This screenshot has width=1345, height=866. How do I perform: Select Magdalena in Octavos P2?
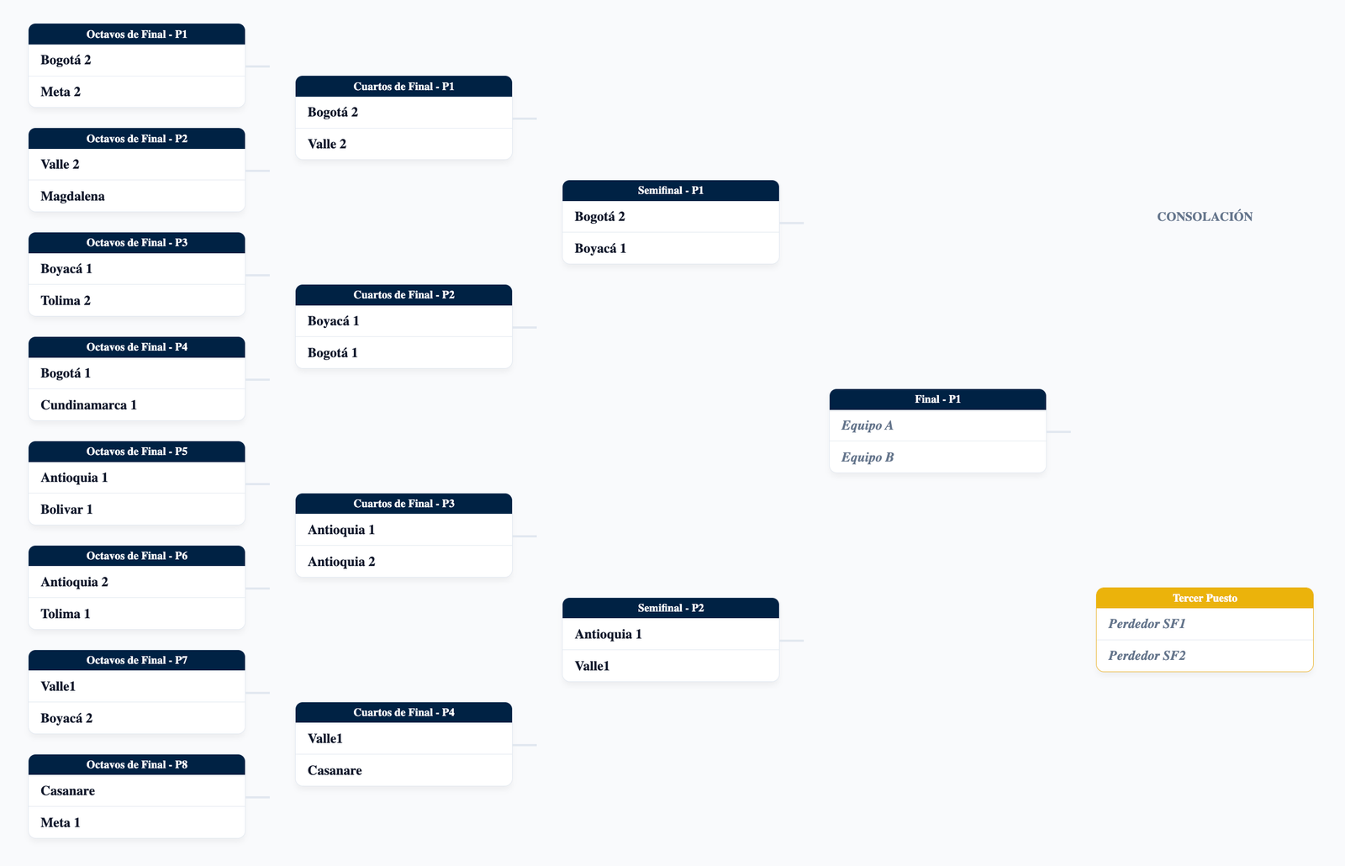pyautogui.click(x=136, y=196)
